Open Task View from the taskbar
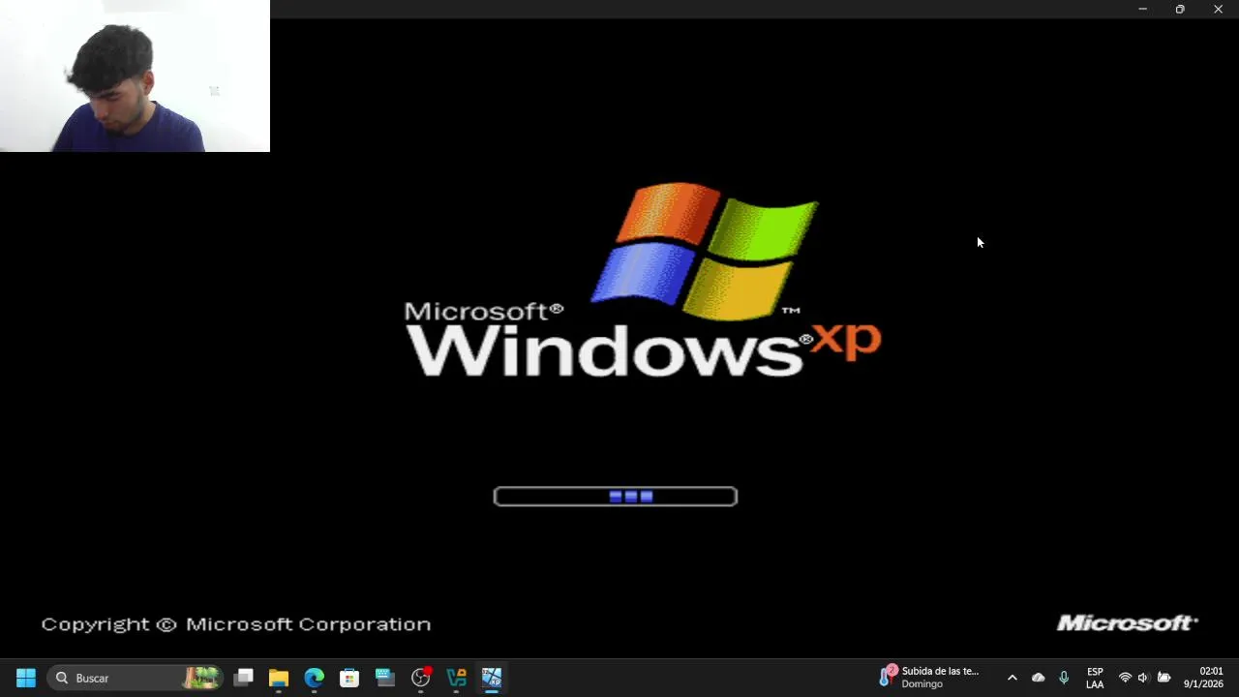 (x=244, y=678)
